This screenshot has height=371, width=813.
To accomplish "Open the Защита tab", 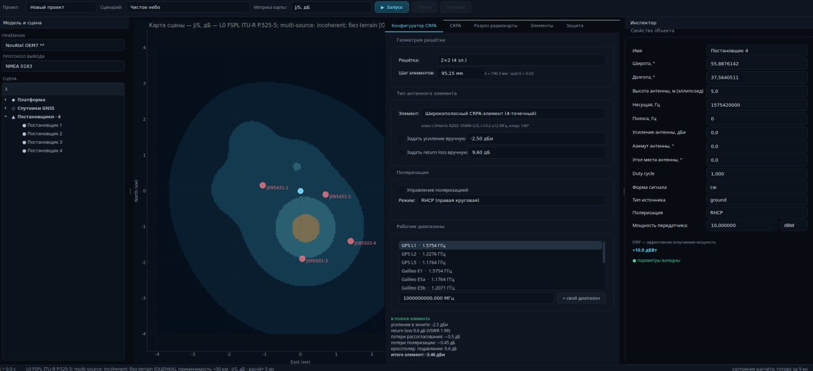I will point(574,25).
